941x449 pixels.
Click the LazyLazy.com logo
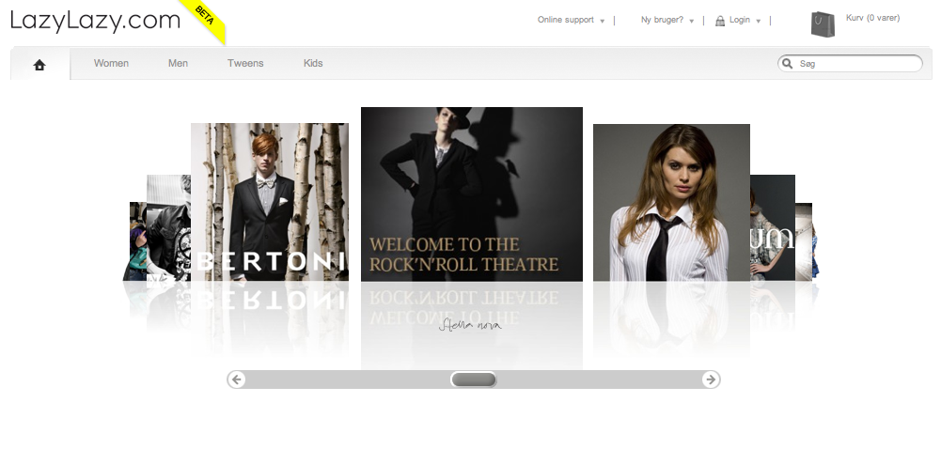coord(95,21)
